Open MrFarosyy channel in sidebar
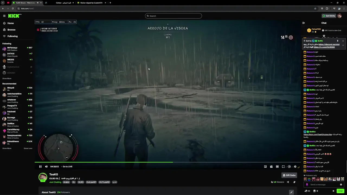Image resolution: width=347 pixels, height=195 pixels. 17,49
